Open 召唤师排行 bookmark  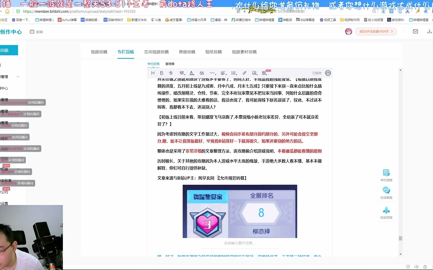tap(113, 20)
